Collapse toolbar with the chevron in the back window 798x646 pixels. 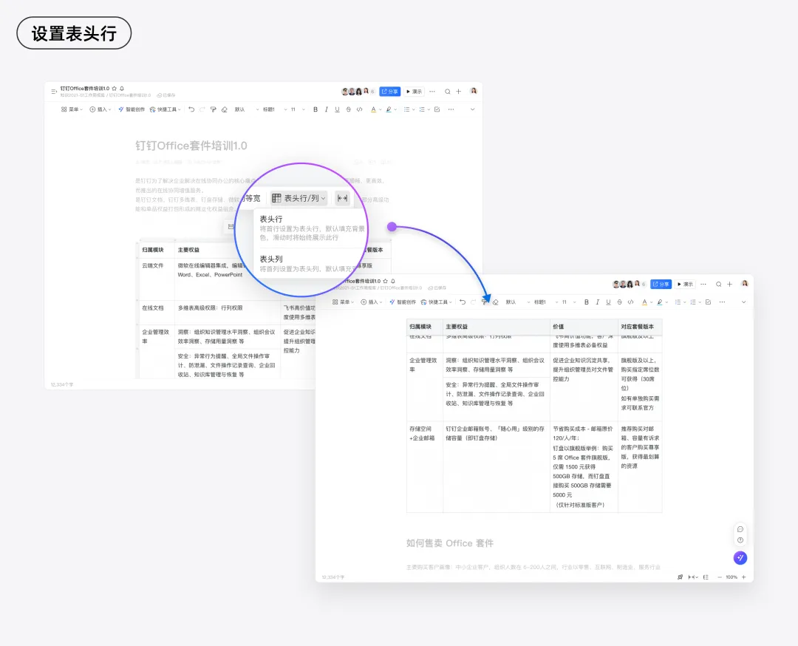(x=472, y=109)
